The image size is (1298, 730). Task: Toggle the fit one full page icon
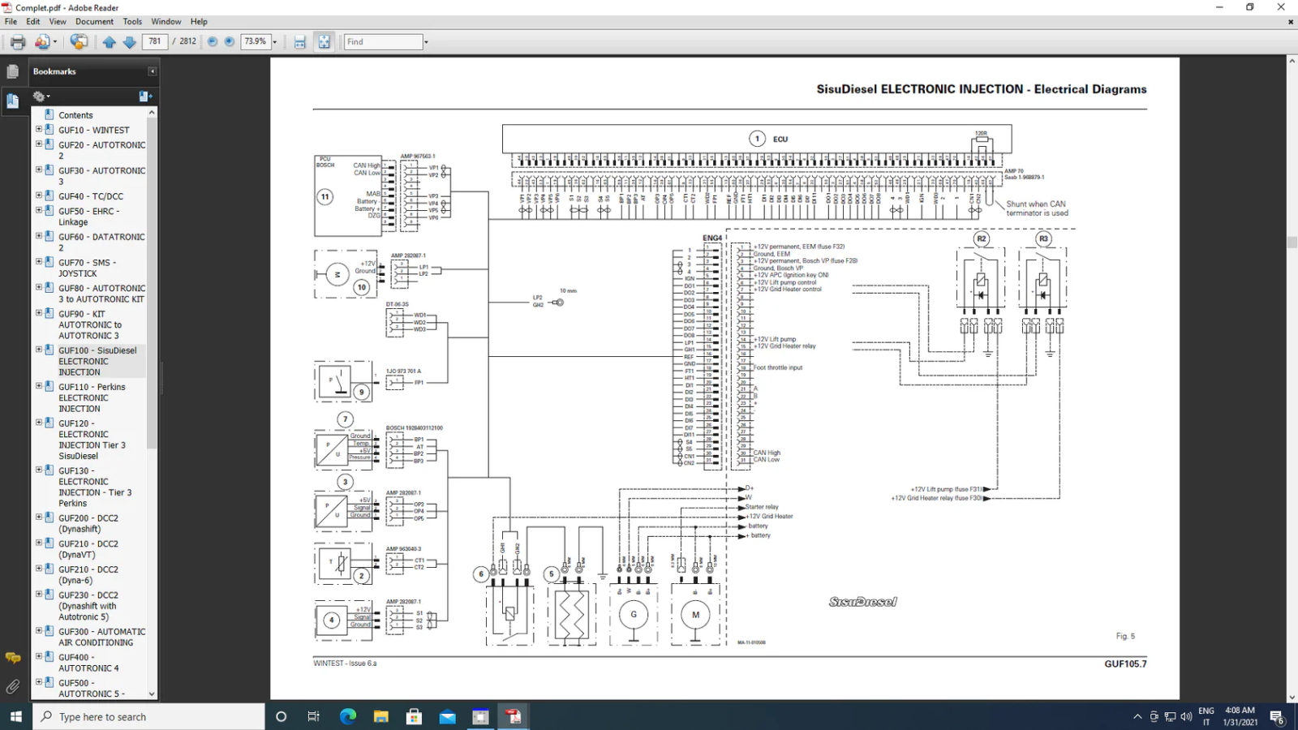[x=324, y=42]
